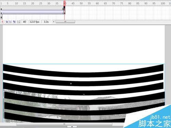This screenshot has width=171, height=128.
Task: Open the Modify Onion Markers menu
Action: pos(18,22)
